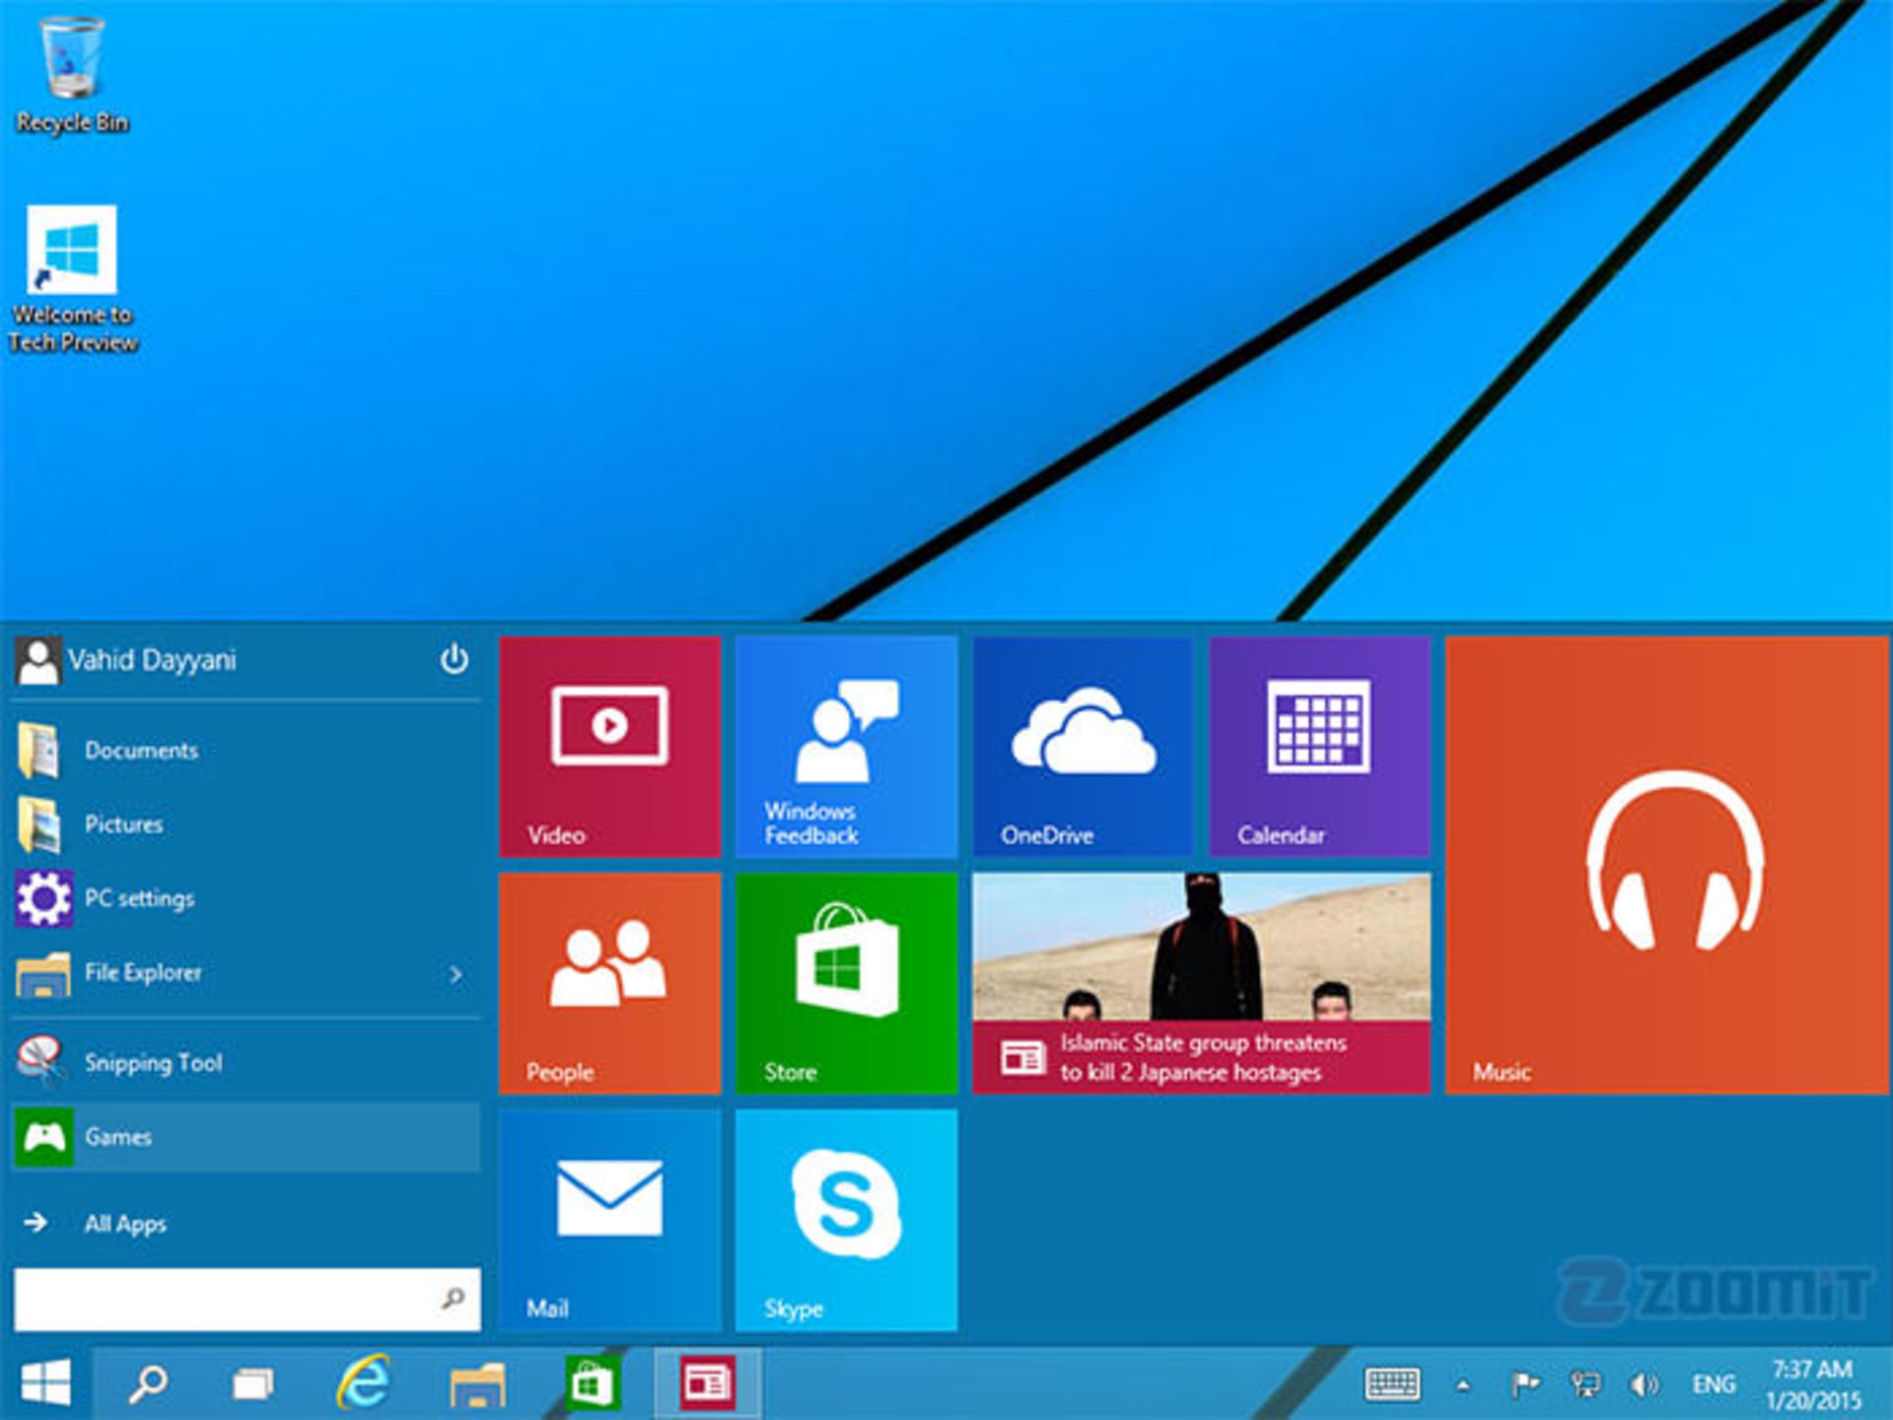Open the Mail tile
The image size is (1893, 1420).
[609, 1220]
